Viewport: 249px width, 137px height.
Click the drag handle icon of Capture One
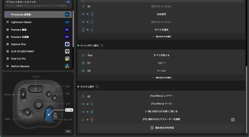pyautogui.click(x=8, y=44)
